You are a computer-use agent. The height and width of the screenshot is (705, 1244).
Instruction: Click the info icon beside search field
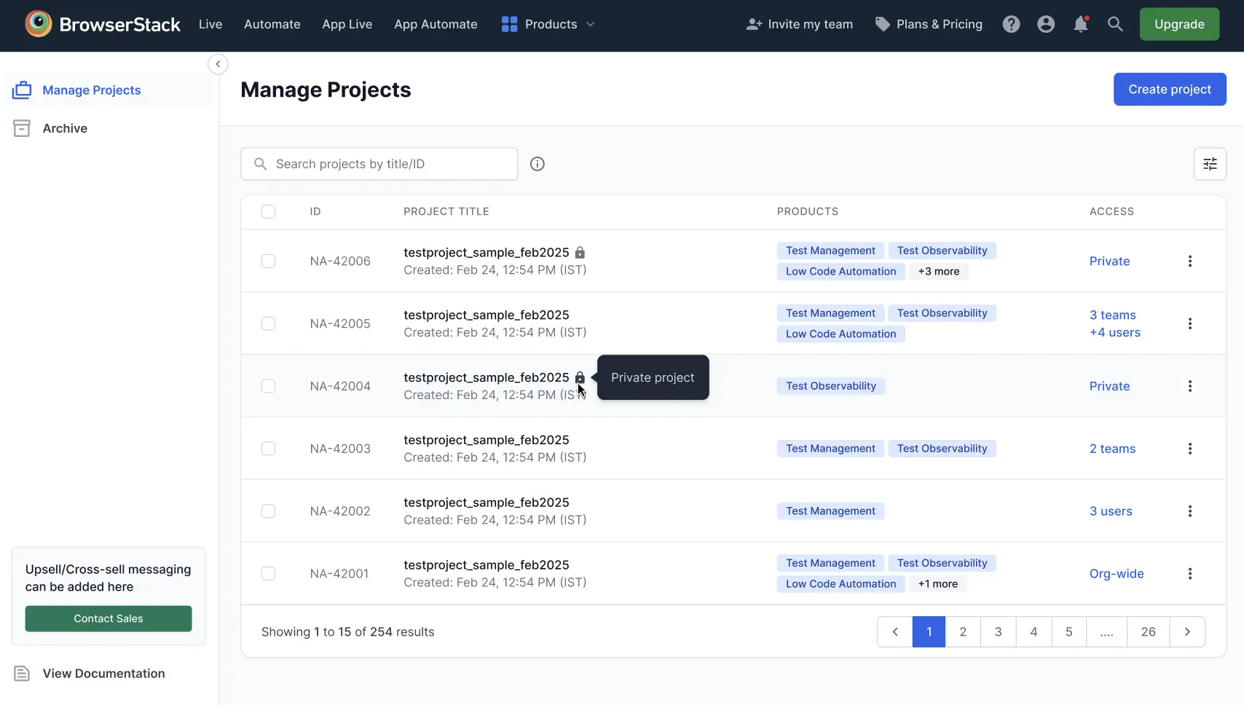538,164
